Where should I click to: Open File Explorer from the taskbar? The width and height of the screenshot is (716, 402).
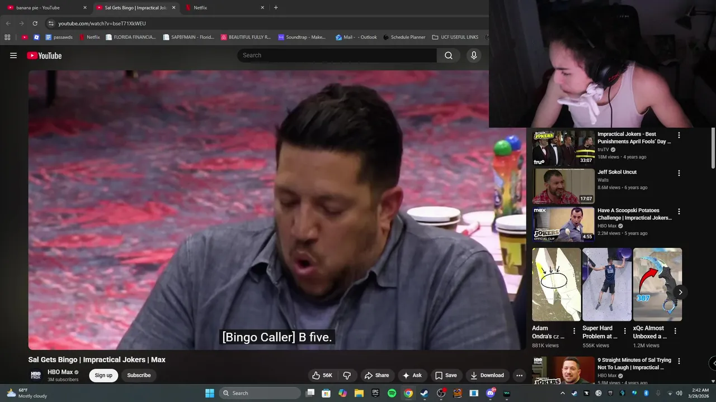coord(359,393)
